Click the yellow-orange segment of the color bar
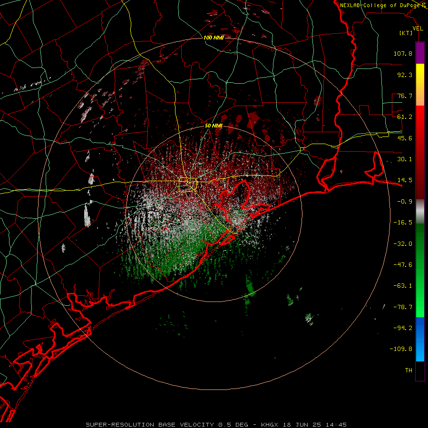Screen dimensions: 428x428 [420, 85]
